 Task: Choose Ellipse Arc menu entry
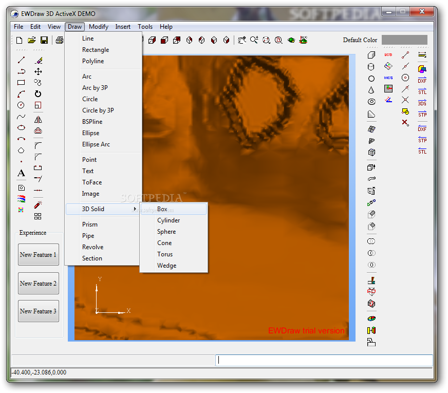[x=103, y=144]
